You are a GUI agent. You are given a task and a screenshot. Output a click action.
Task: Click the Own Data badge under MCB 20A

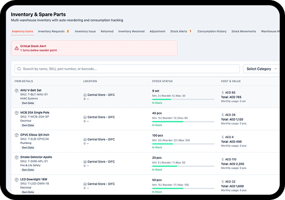point(28,125)
